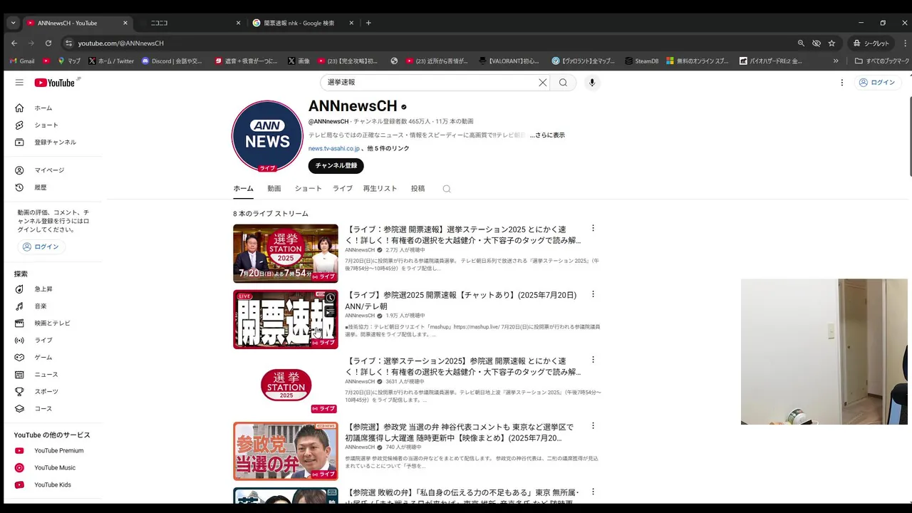Expand the bookmarks bar overflow chevron
Screen dimensions: 912x513
click(836, 61)
